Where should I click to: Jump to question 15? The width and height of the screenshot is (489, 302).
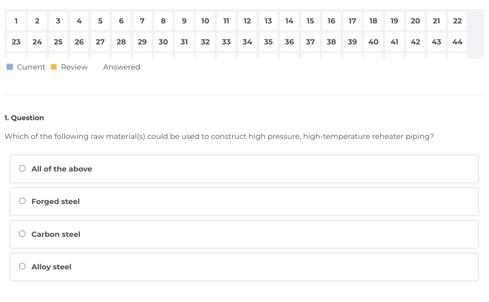310,21
